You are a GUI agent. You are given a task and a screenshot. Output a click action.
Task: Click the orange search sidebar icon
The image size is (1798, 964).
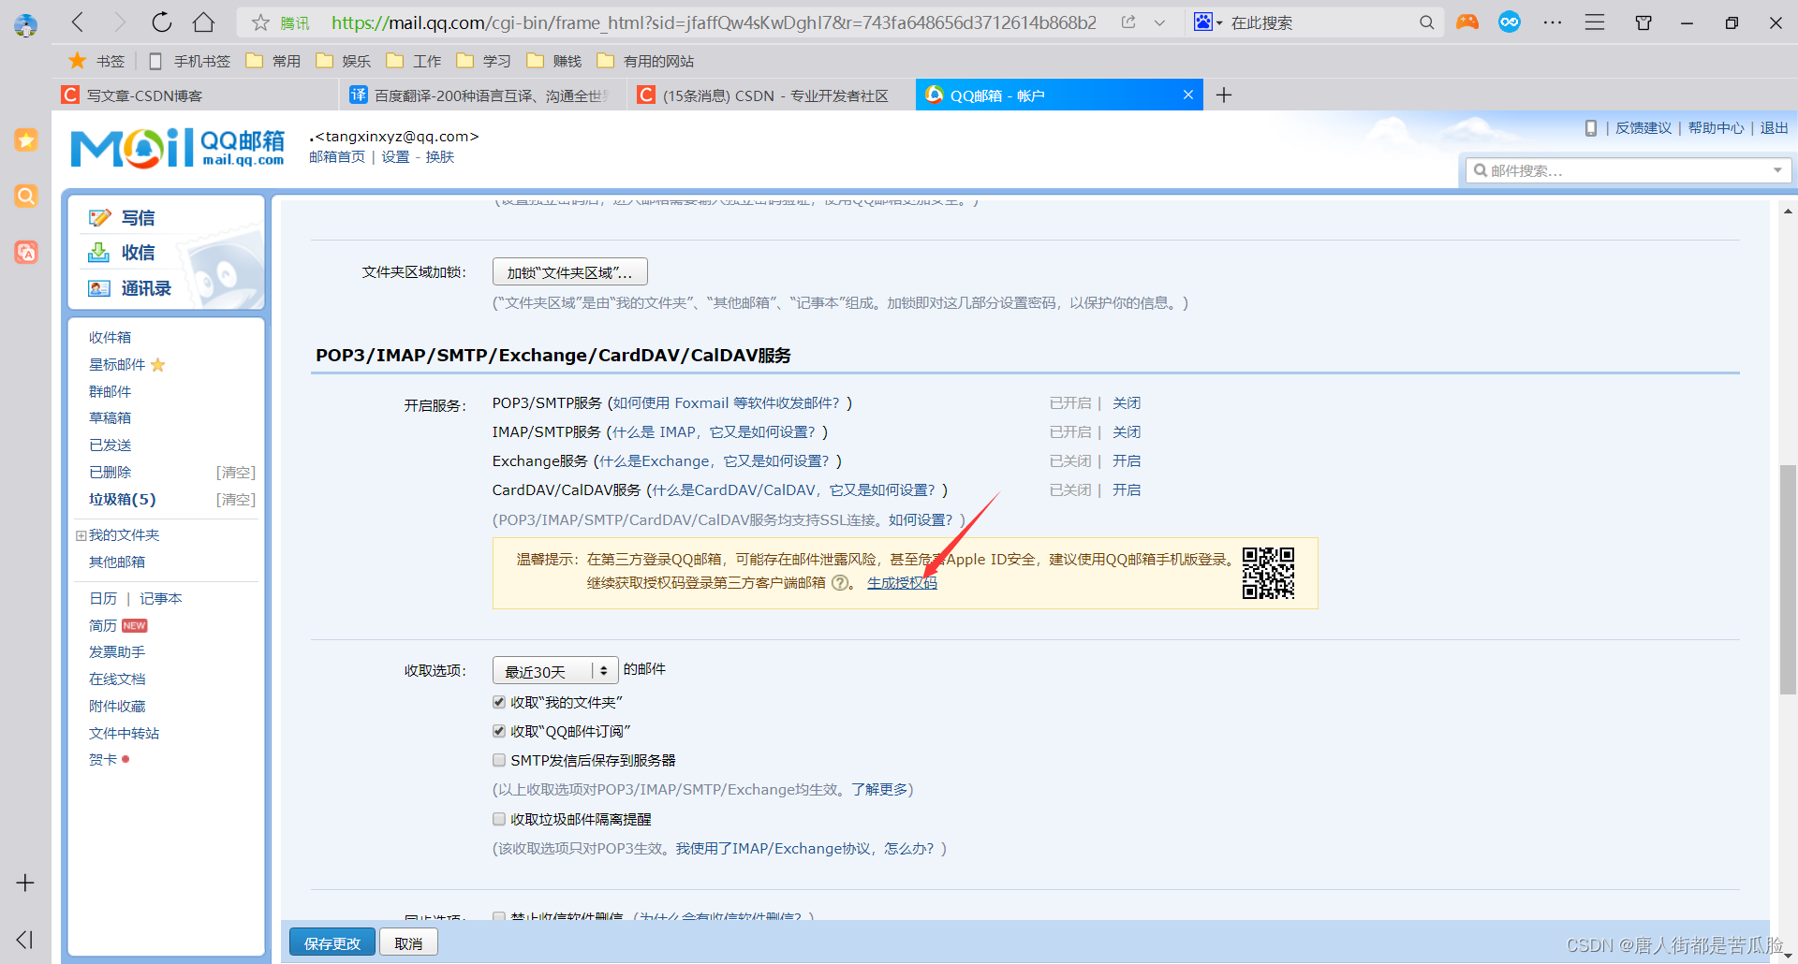click(x=26, y=196)
